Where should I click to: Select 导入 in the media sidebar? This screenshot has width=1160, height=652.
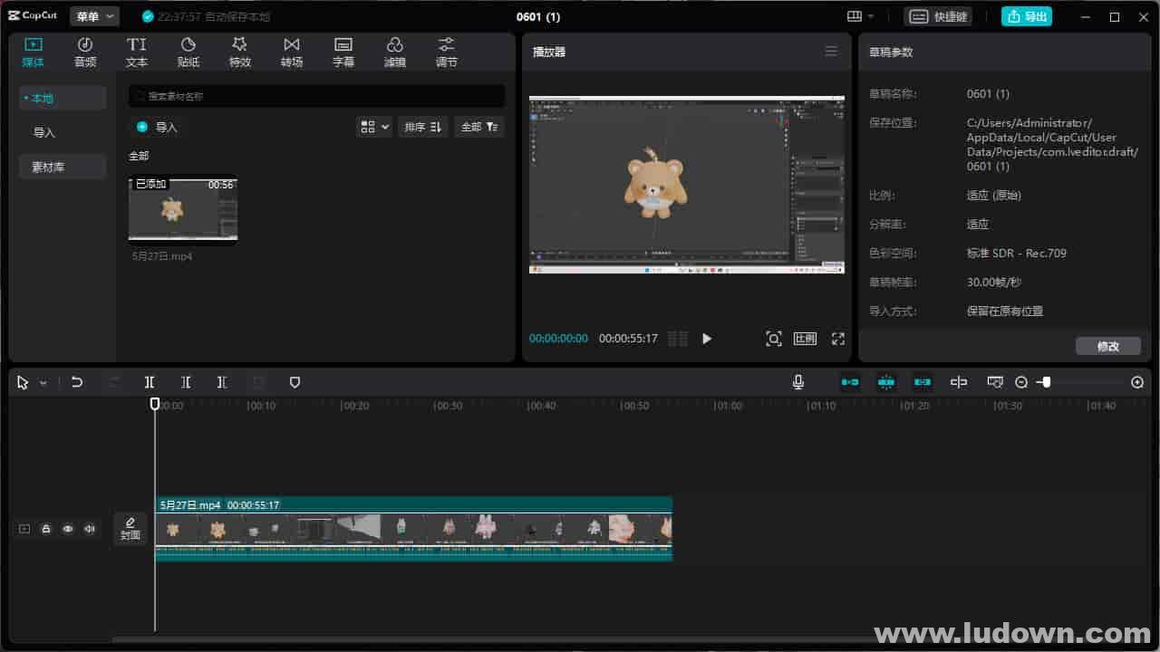[62, 132]
